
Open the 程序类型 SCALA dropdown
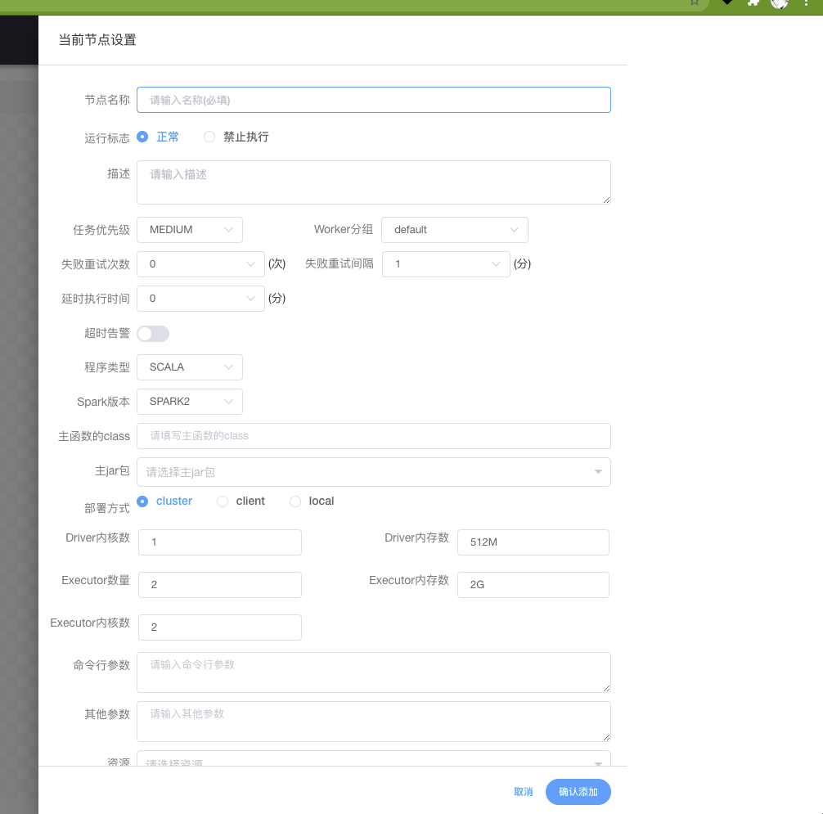click(x=190, y=367)
